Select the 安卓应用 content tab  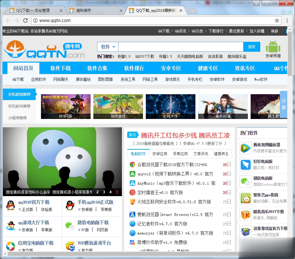(160, 154)
